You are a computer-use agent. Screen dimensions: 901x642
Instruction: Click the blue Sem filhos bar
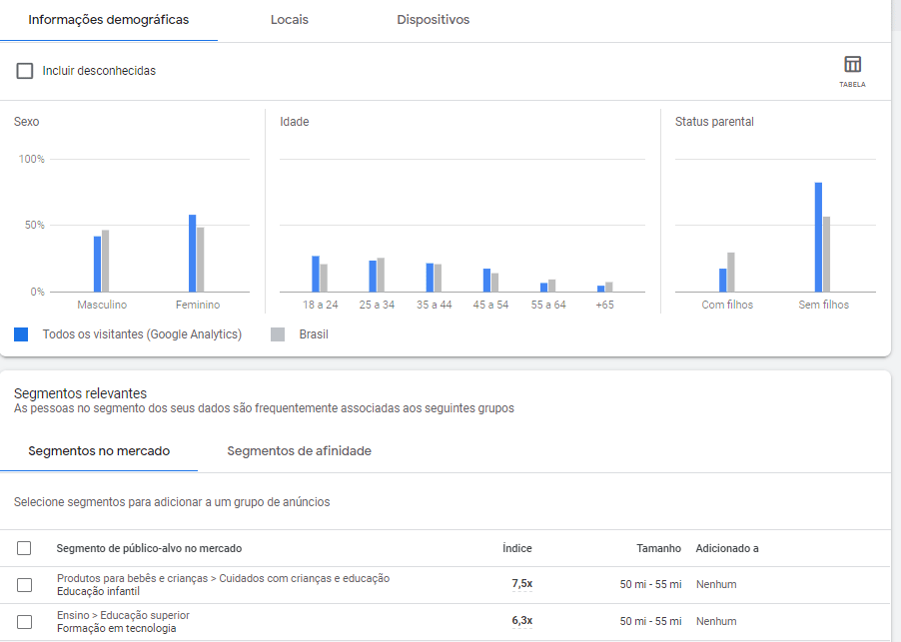(x=818, y=238)
